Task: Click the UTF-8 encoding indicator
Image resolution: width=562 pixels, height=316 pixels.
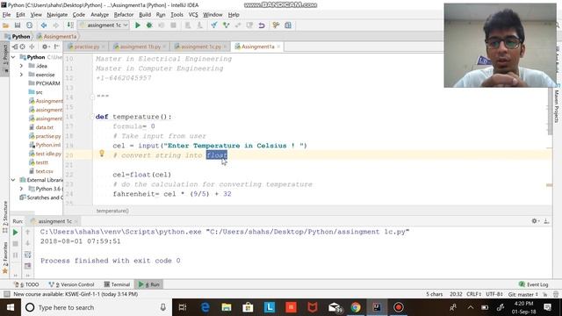Action: point(494,294)
